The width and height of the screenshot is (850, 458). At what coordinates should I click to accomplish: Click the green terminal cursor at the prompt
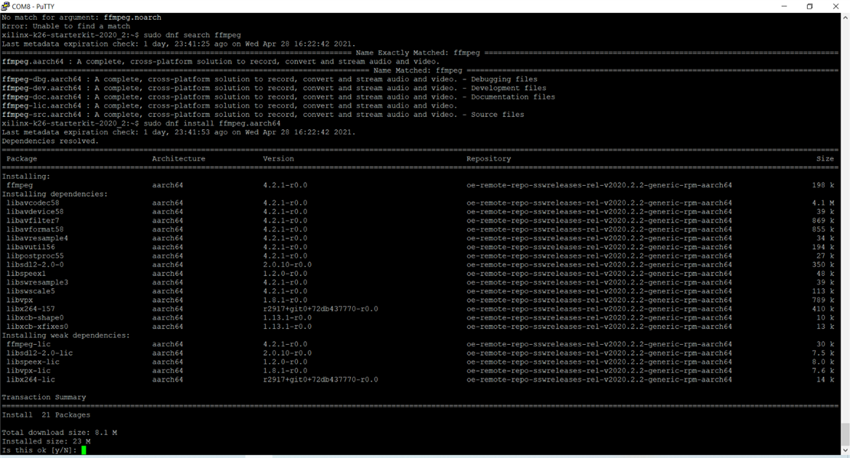point(84,450)
